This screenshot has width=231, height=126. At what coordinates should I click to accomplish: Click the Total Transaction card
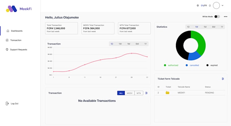click(61, 28)
